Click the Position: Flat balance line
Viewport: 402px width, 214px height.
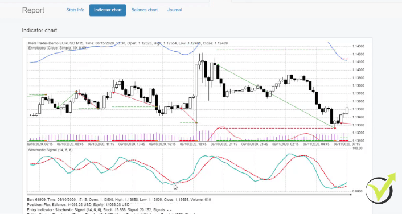coord(78,204)
